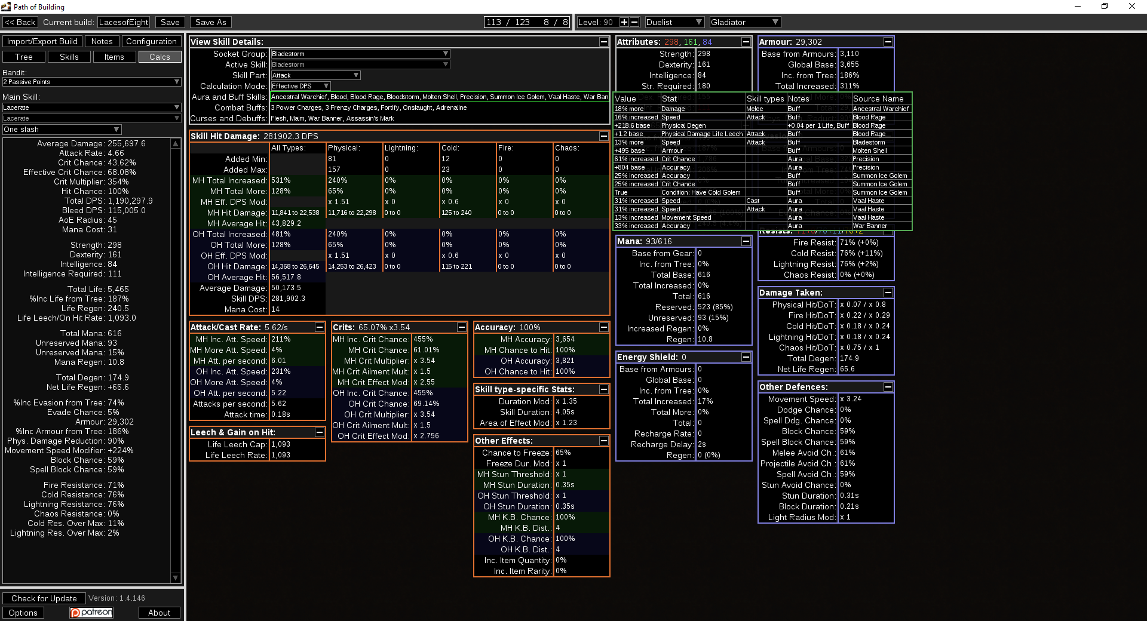Open the Calculation Mode dropdown

coord(300,85)
